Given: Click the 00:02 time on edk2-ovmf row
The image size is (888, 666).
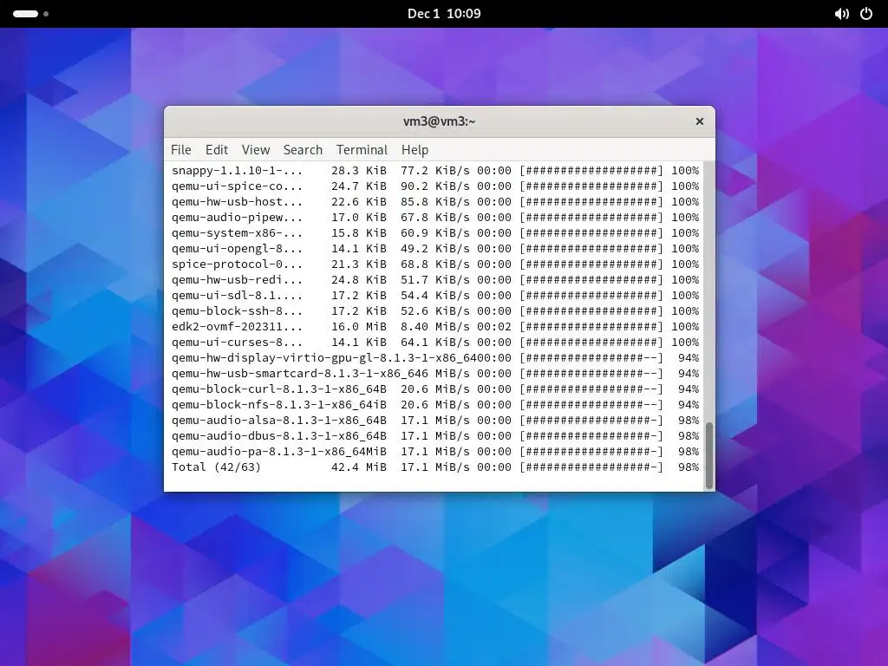Looking at the screenshot, I should 493,327.
